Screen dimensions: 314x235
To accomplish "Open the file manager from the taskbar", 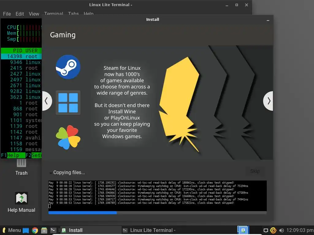I will [x=44, y=230].
